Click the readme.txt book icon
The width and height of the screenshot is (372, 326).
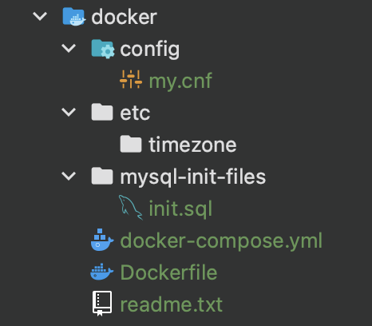102,304
